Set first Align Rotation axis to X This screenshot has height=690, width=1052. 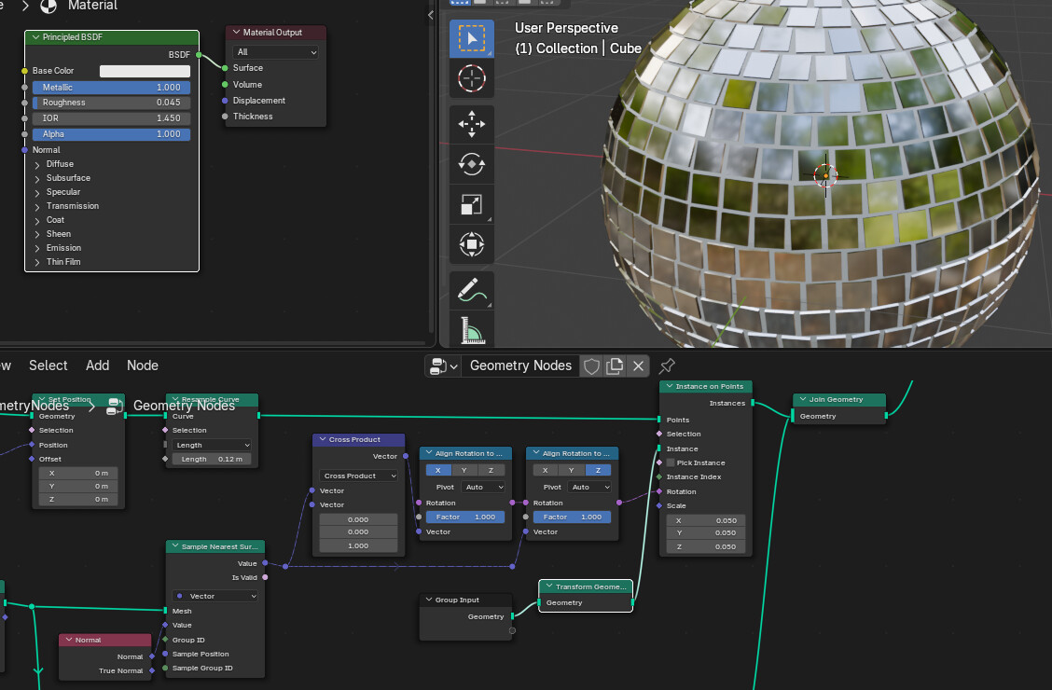438,470
